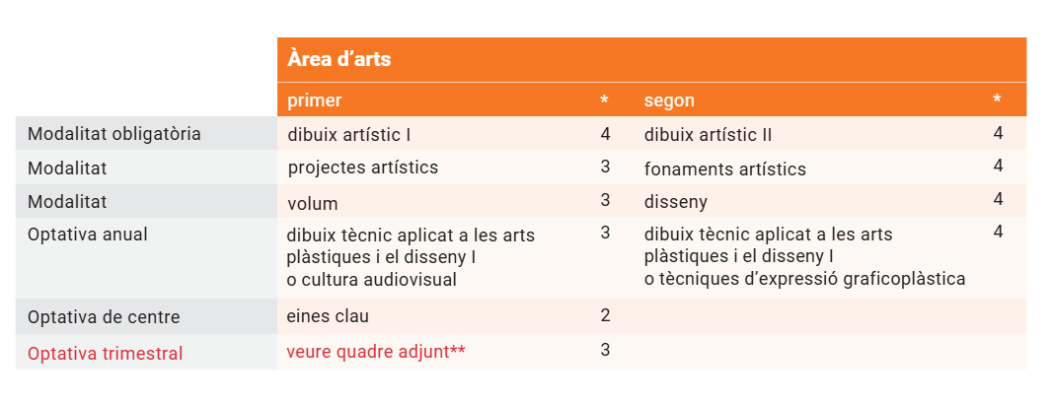Select the "primer" column header

point(314,101)
